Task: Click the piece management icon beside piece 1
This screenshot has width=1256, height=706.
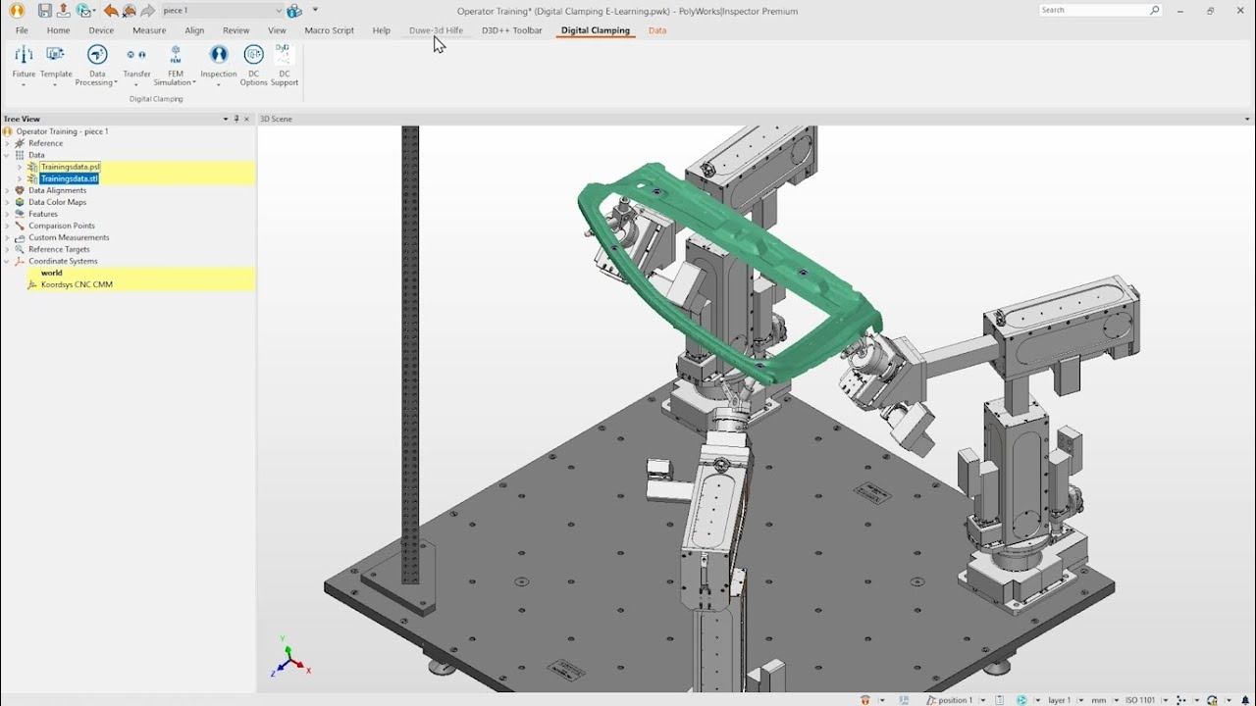Action: tap(294, 11)
